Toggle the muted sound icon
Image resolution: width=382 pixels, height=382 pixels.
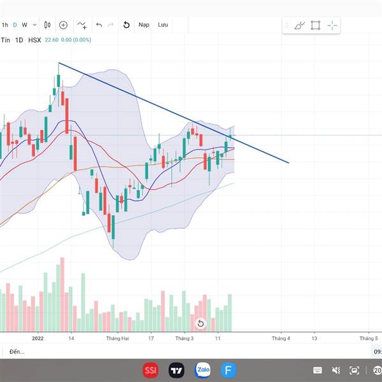pos(336,371)
